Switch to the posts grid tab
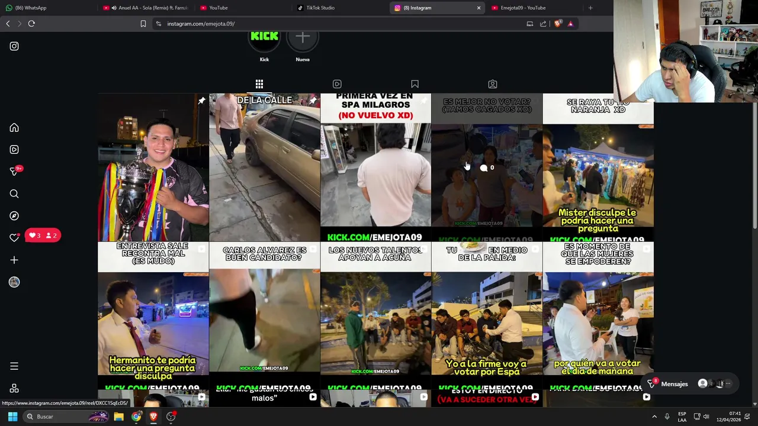Image resolution: width=758 pixels, height=426 pixels. pyautogui.click(x=259, y=84)
